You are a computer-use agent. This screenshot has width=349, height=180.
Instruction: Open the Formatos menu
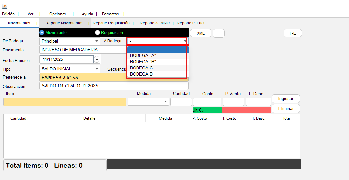(x=110, y=14)
